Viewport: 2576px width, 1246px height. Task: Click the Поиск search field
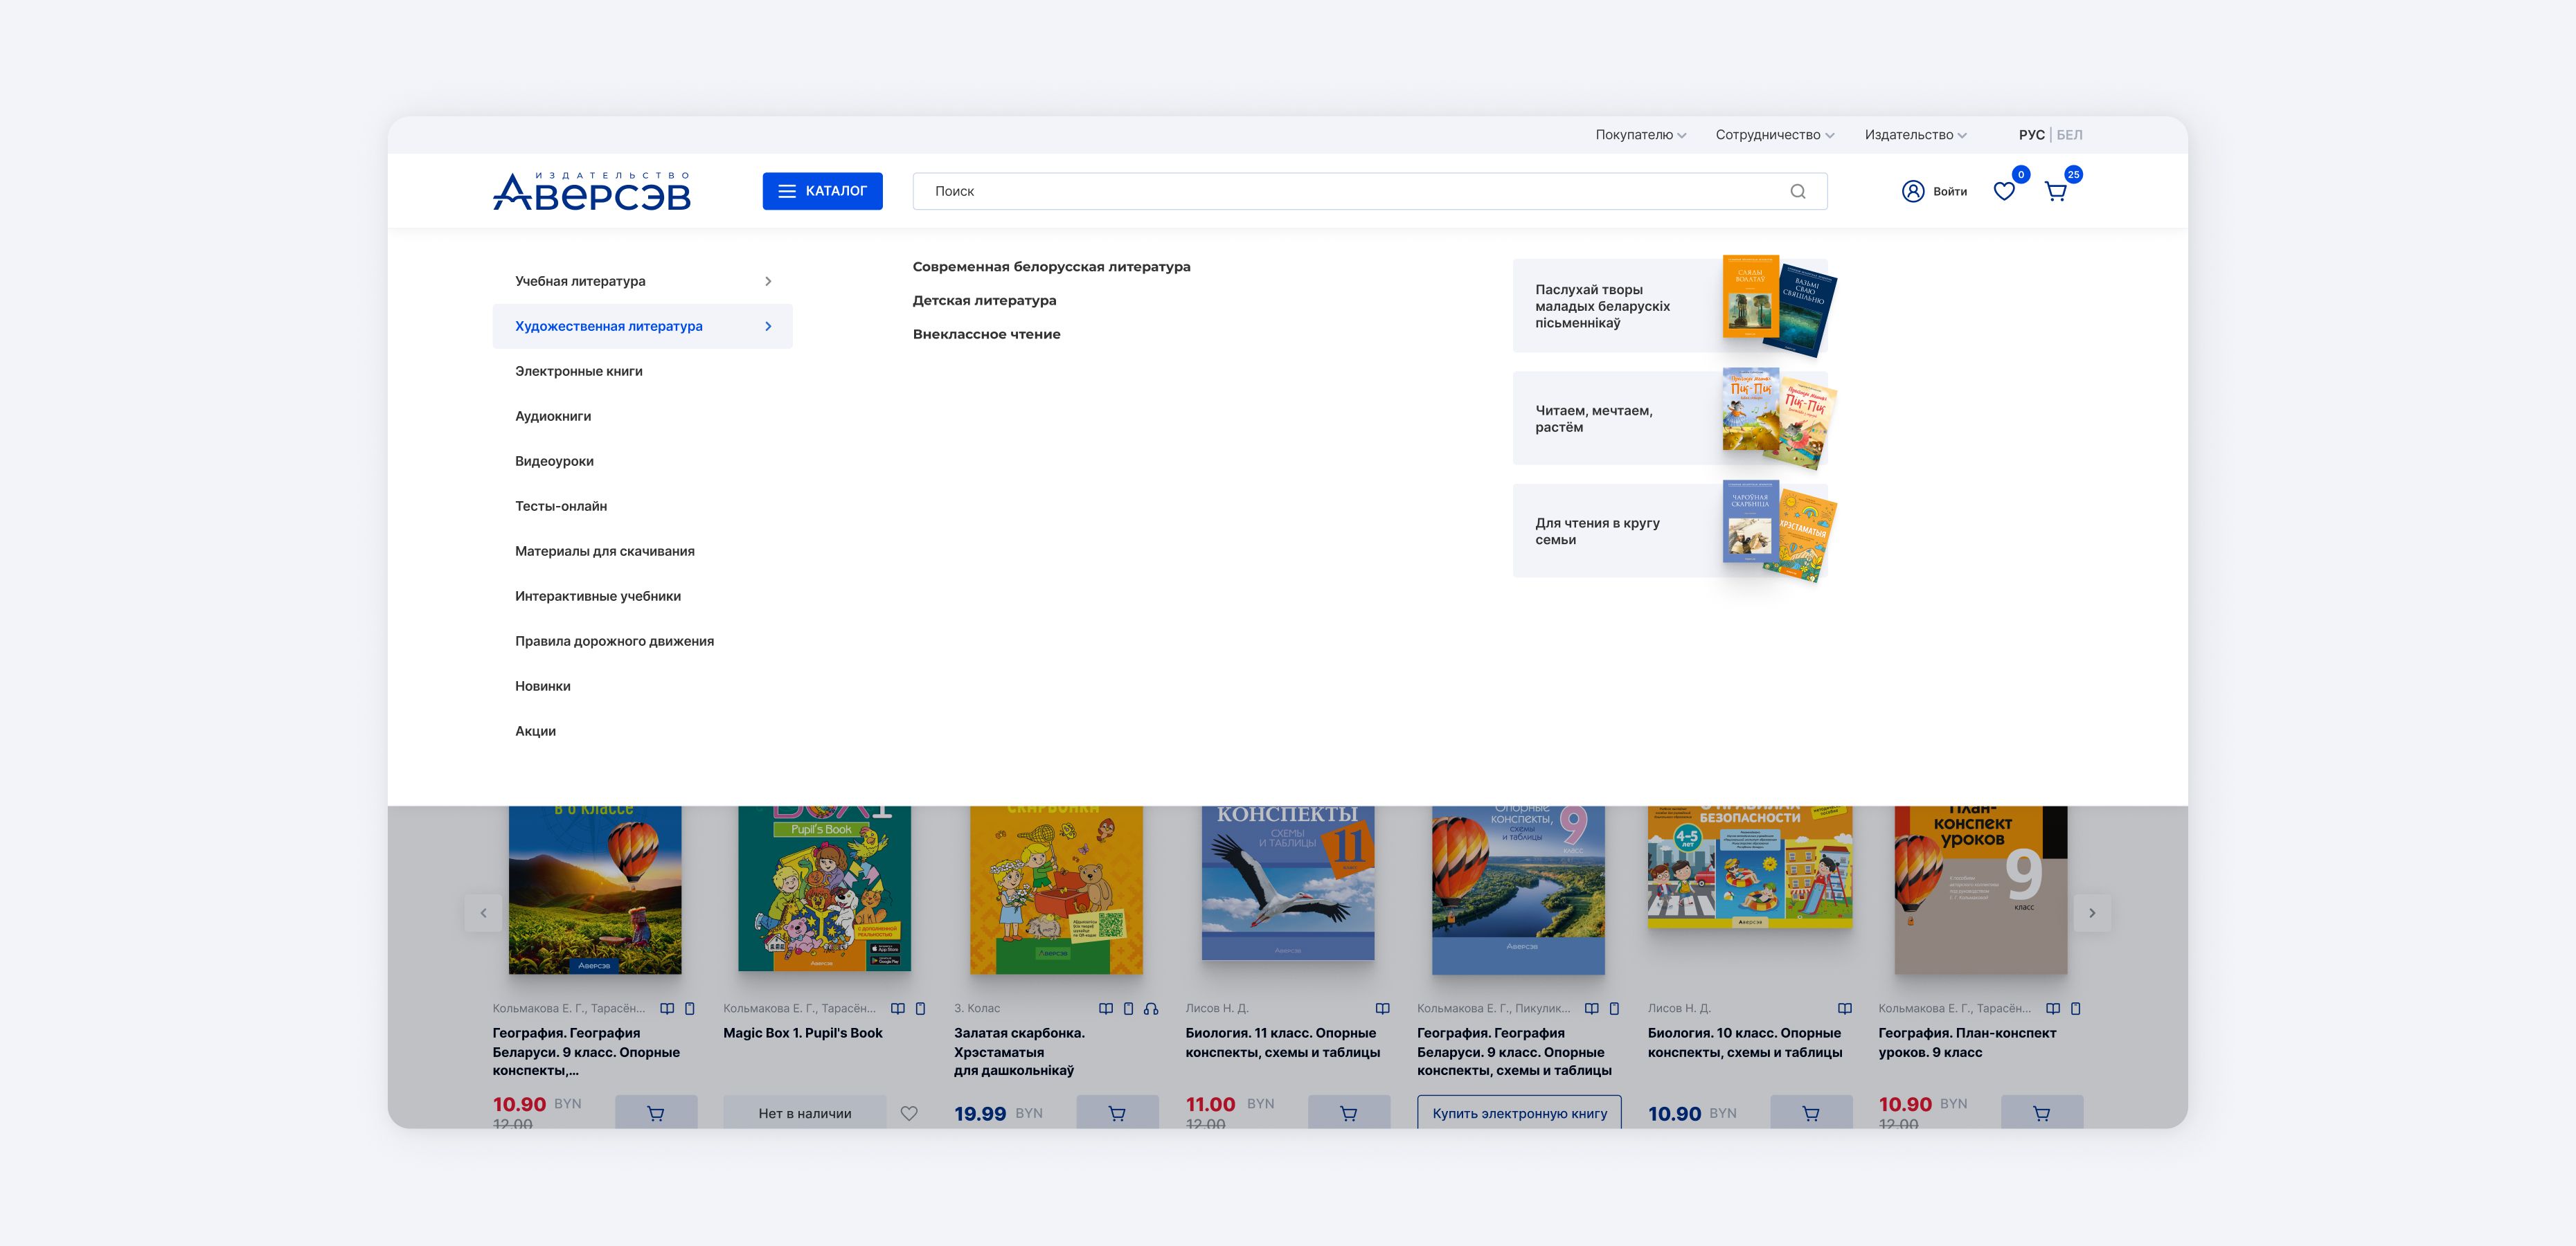point(1350,191)
